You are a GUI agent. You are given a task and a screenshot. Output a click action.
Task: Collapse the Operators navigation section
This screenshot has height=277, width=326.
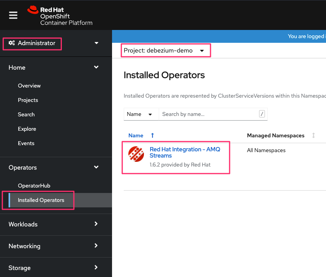tap(53, 167)
